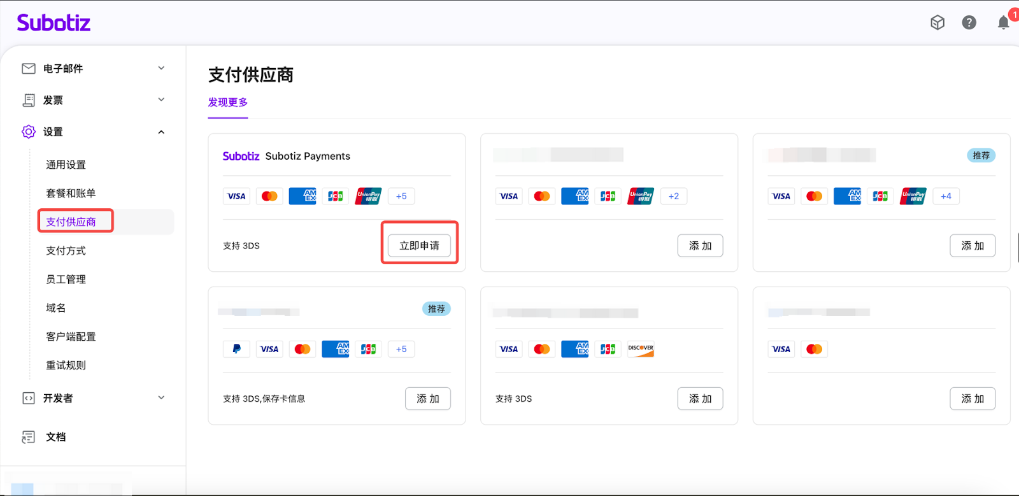Expand the 开发者 section chevron
The height and width of the screenshot is (496, 1019).
pyautogui.click(x=161, y=398)
